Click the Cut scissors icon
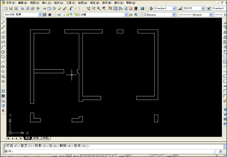Screen dimensions: 227x157 [44, 8]
